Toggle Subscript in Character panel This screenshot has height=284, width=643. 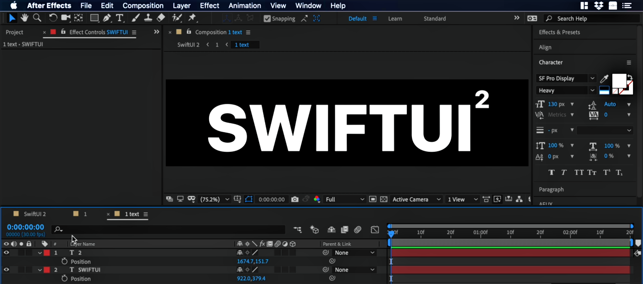coord(619,172)
